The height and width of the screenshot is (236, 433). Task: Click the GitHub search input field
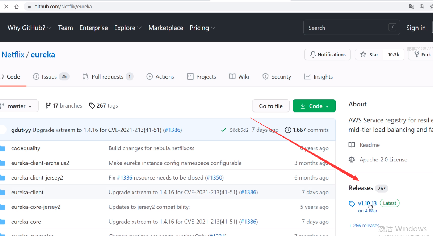coord(347,28)
